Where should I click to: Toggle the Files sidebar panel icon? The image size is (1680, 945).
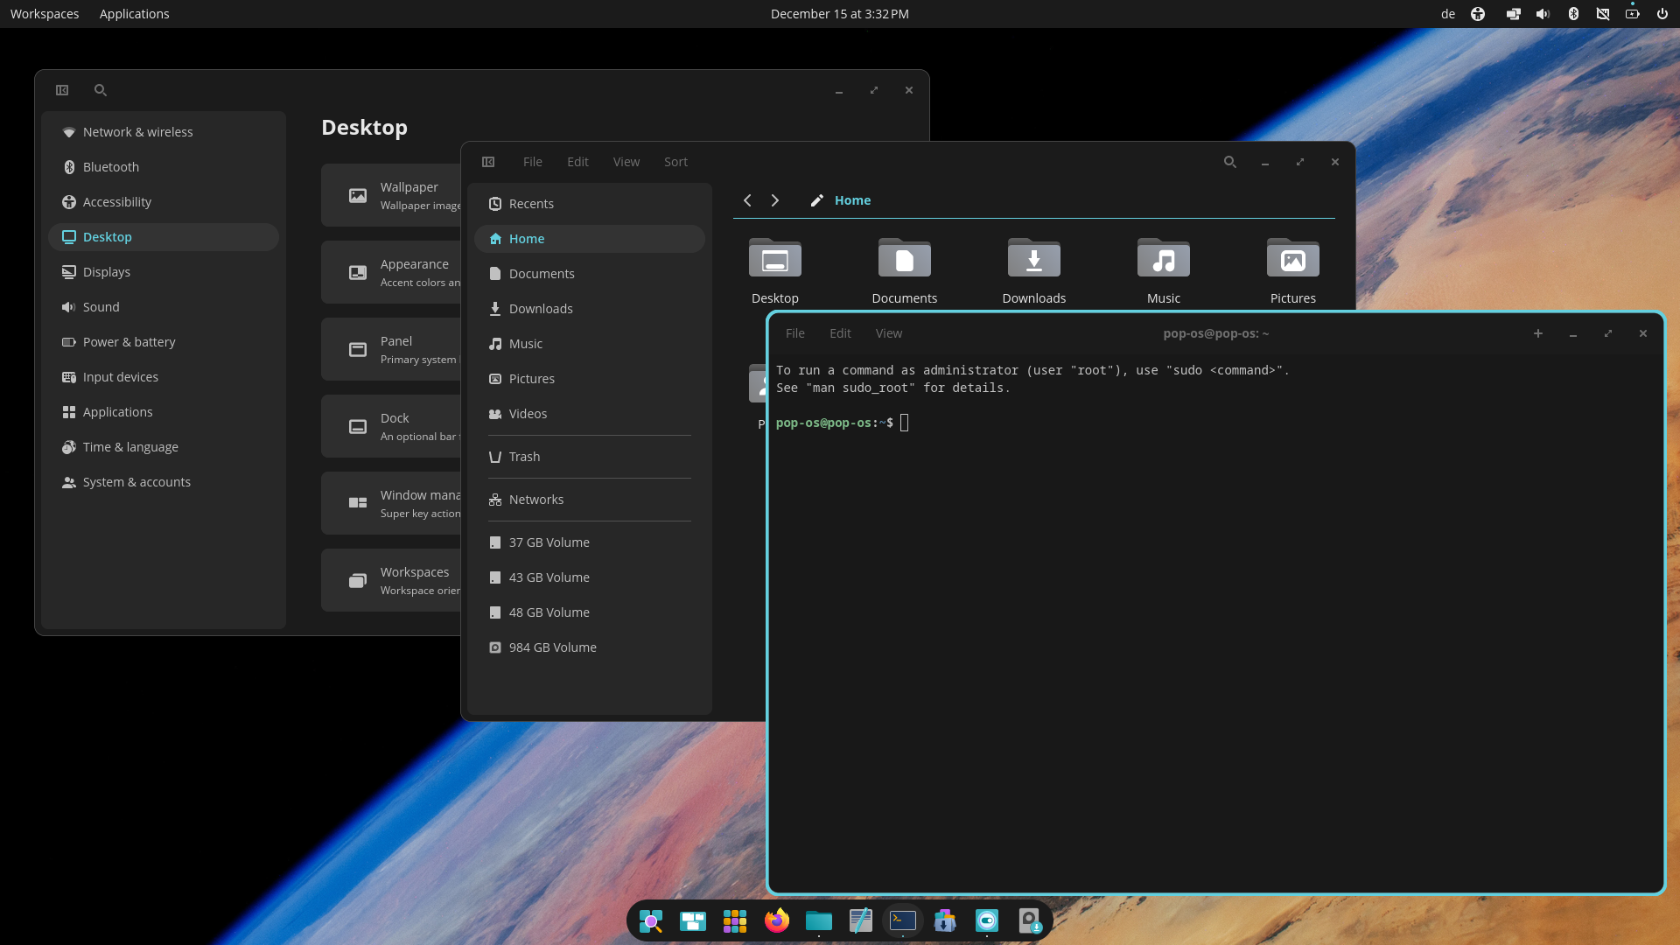click(x=488, y=162)
